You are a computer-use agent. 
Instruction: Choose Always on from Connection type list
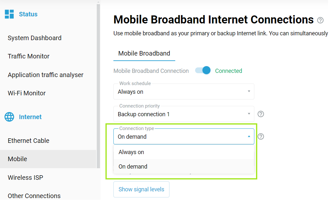[184, 152]
